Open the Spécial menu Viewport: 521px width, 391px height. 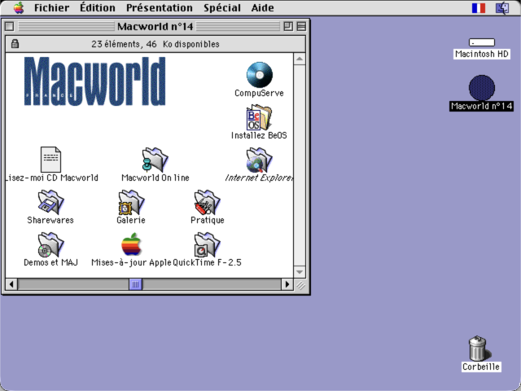222,7
